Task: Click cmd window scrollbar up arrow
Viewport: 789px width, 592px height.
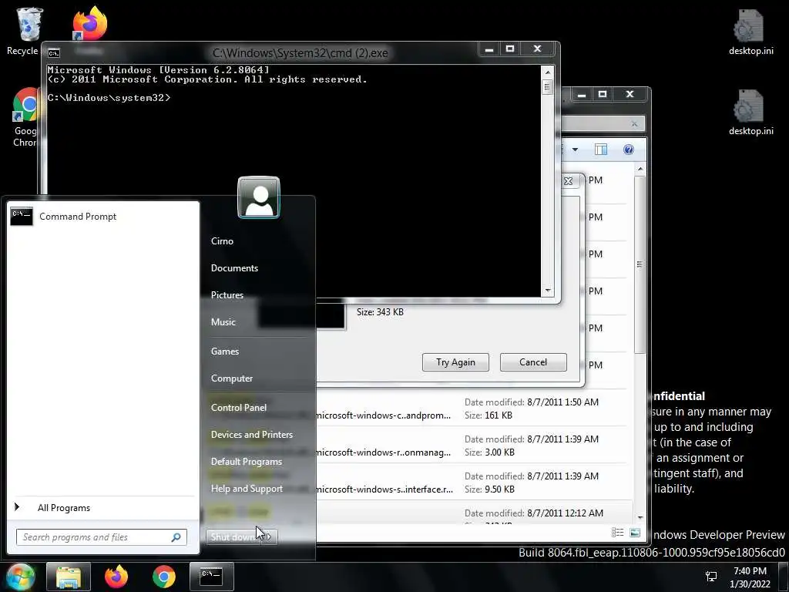Action: (x=548, y=72)
